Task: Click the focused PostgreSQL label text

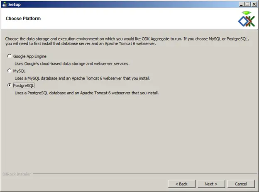Action: 24,86
